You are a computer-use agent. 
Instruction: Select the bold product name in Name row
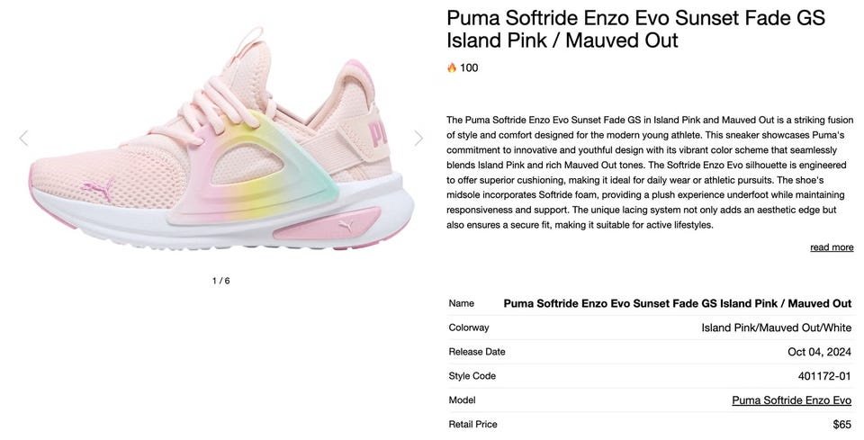point(677,303)
